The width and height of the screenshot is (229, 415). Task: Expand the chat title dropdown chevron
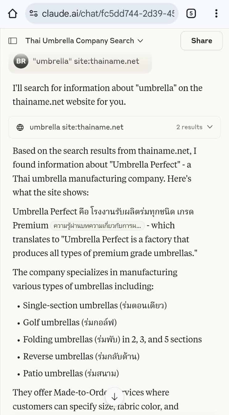pos(140,41)
